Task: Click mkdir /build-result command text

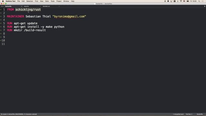Action: 30,30
